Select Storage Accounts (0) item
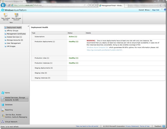The width and height of the screenshot is (167, 129). (15, 40)
